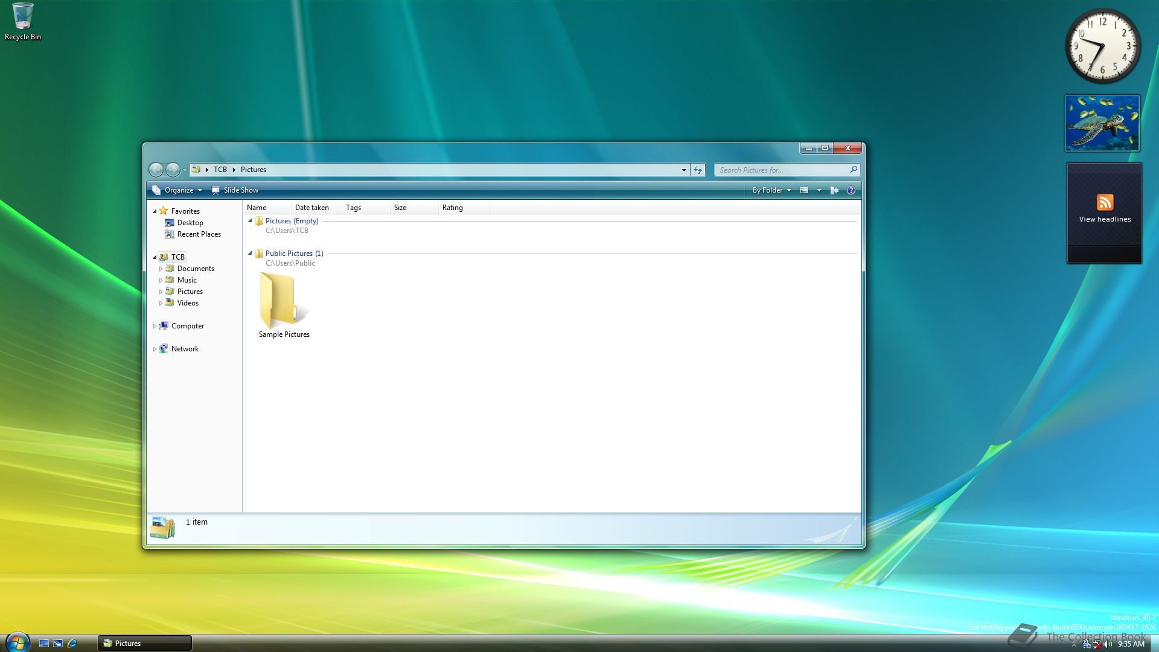Select TCB in the address breadcrumb
This screenshot has height=652, width=1159.
point(220,170)
